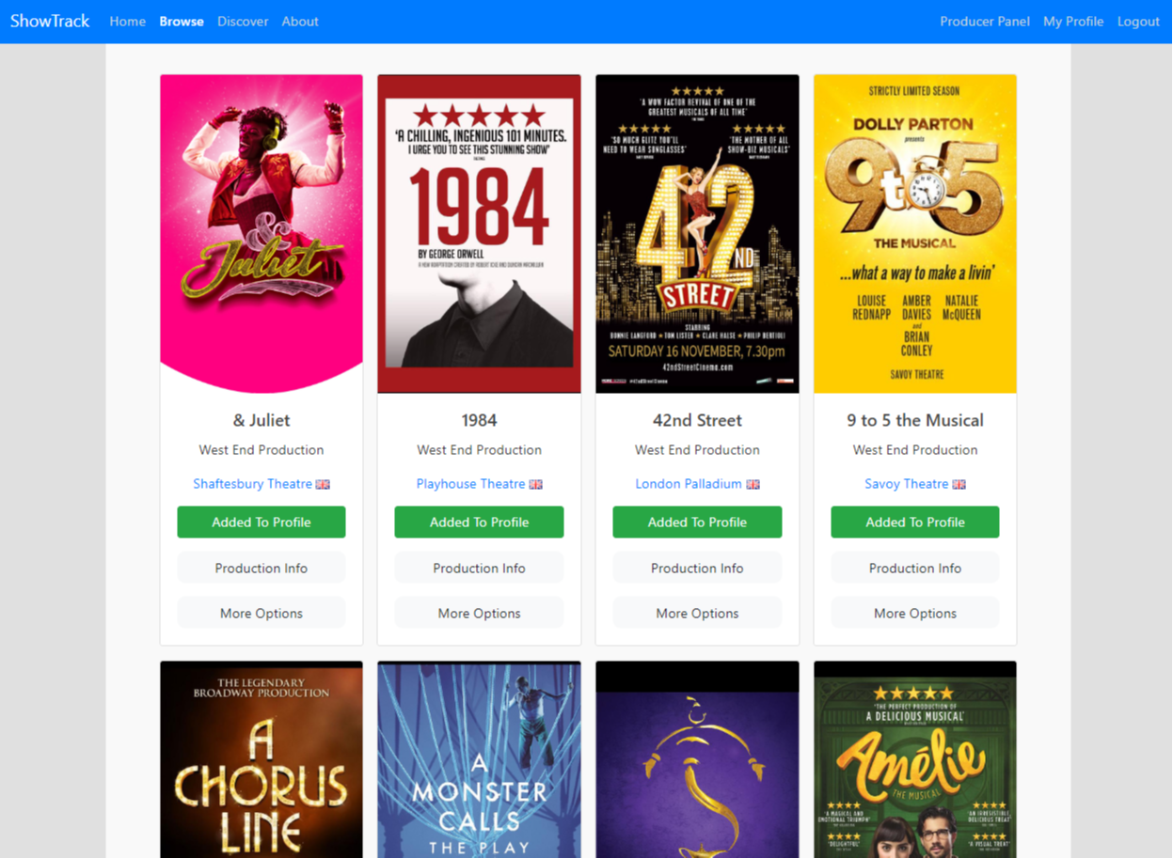View Production Info for 1984
1173x858 pixels.
click(478, 568)
